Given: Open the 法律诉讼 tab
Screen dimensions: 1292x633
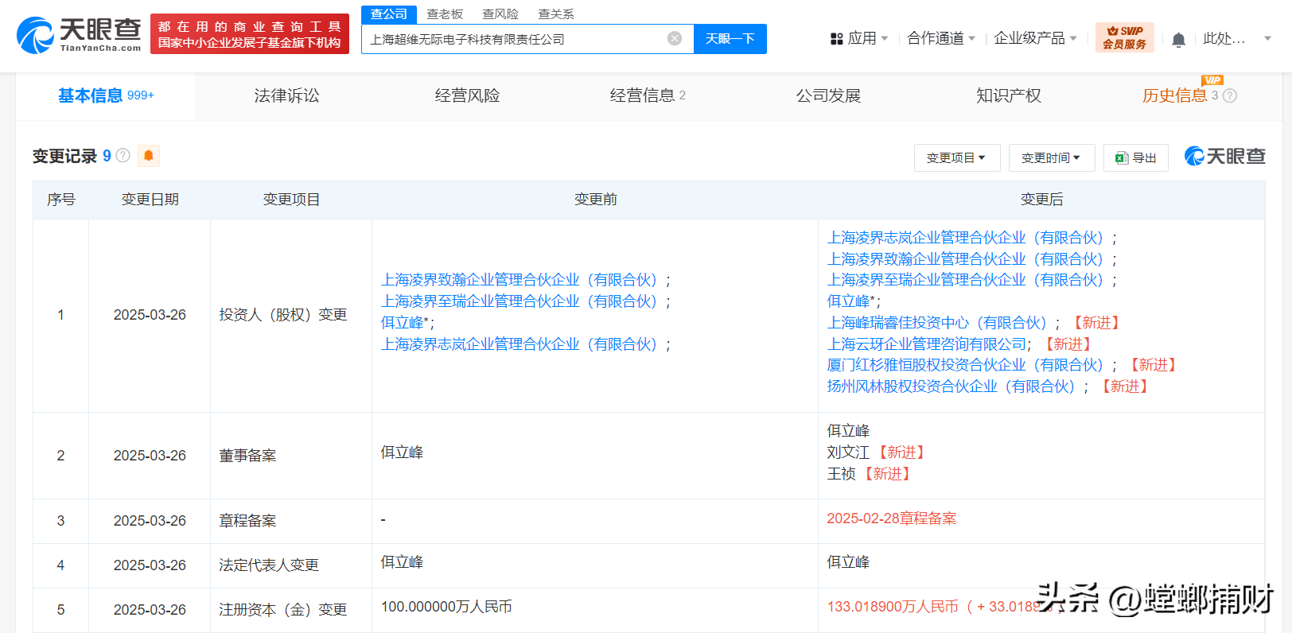Looking at the screenshot, I should pyautogui.click(x=286, y=95).
